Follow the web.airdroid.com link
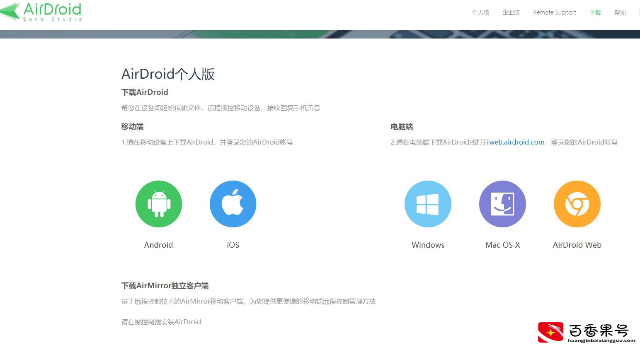 pyautogui.click(x=517, y=142)
